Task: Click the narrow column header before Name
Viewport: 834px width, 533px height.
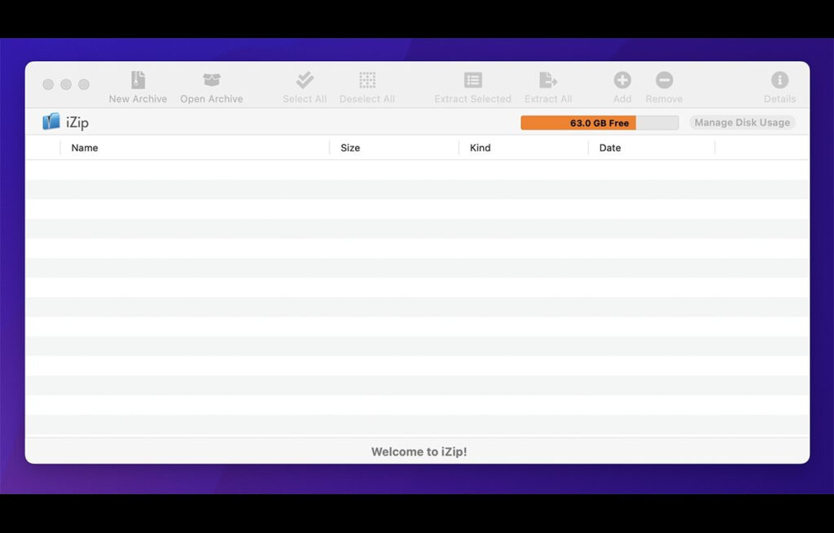Action: coord(43,148)
